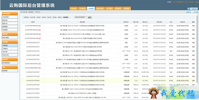The height and width of the screenshot is (100, 199).
Task: Open the 系统设置 tab
Action: [x=74, y=9]
